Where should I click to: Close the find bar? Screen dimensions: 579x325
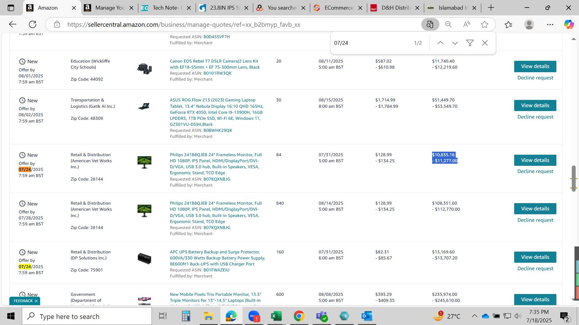pos(485,43)
